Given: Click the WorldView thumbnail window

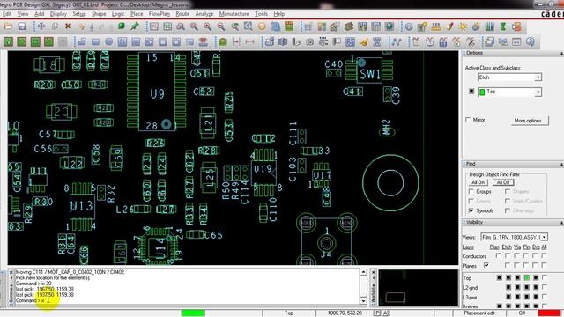Looking at the screenshot, I should (x=418, y=288).
